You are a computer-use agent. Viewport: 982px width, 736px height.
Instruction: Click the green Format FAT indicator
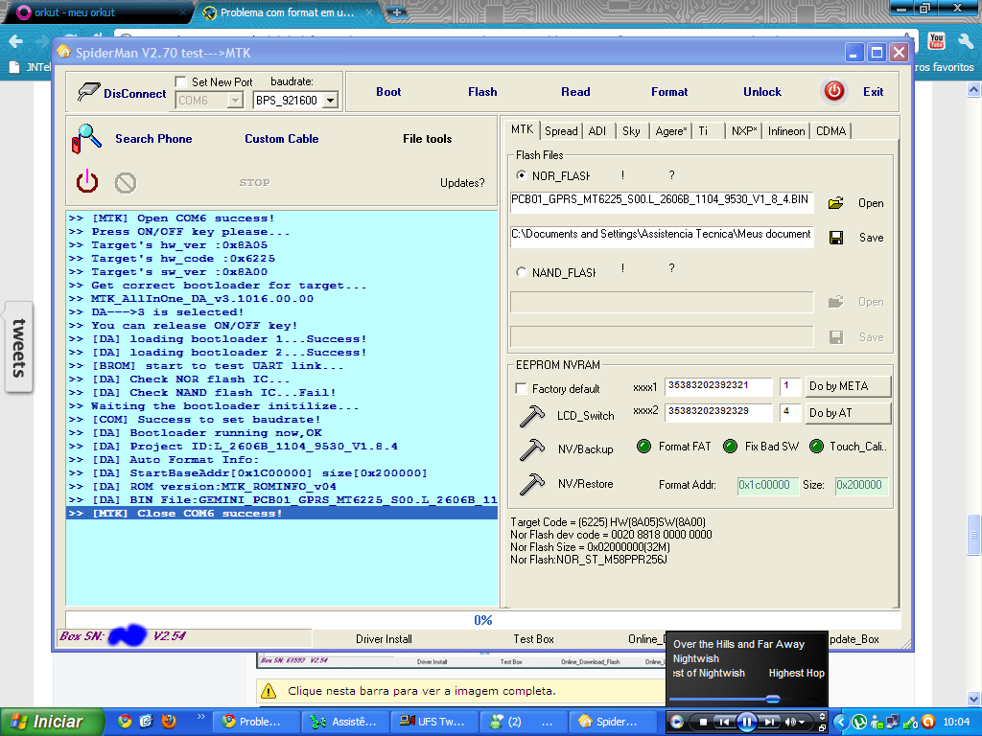coord(643,447)
